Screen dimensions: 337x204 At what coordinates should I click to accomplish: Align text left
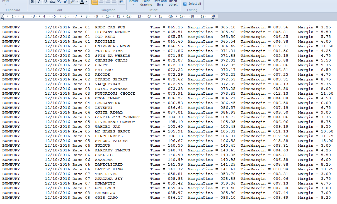[x=95, y=2]
